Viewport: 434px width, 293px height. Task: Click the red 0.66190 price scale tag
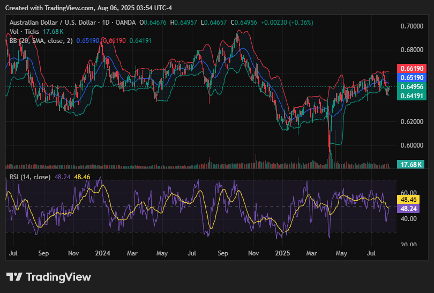[x=411, y=69]
